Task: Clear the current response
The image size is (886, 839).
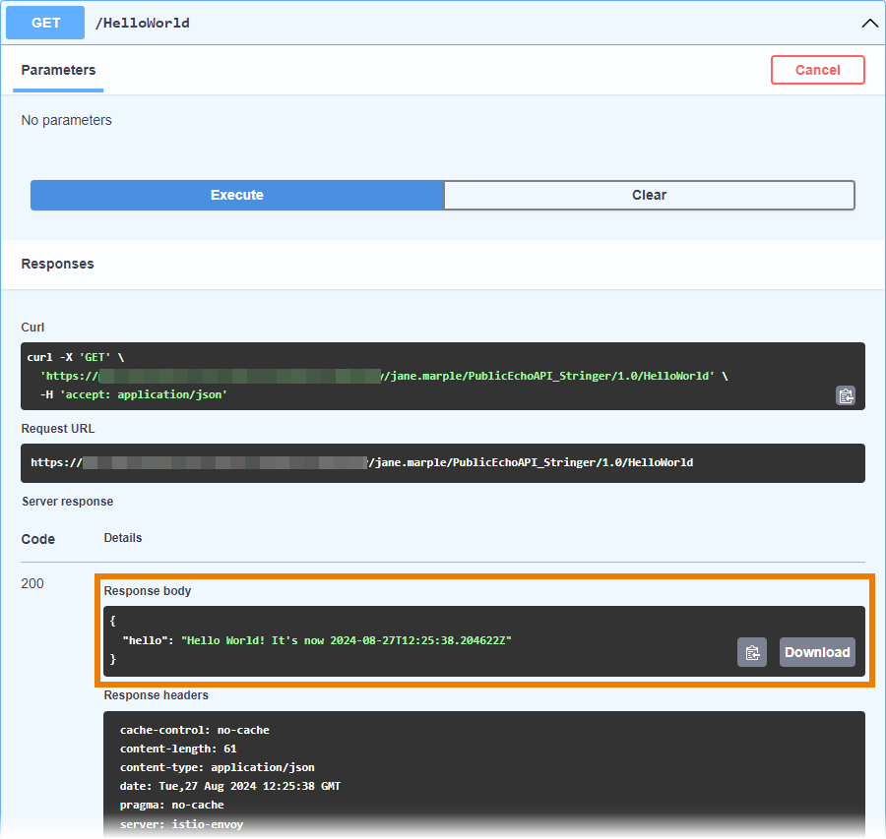Action: (x=649, y=195)
